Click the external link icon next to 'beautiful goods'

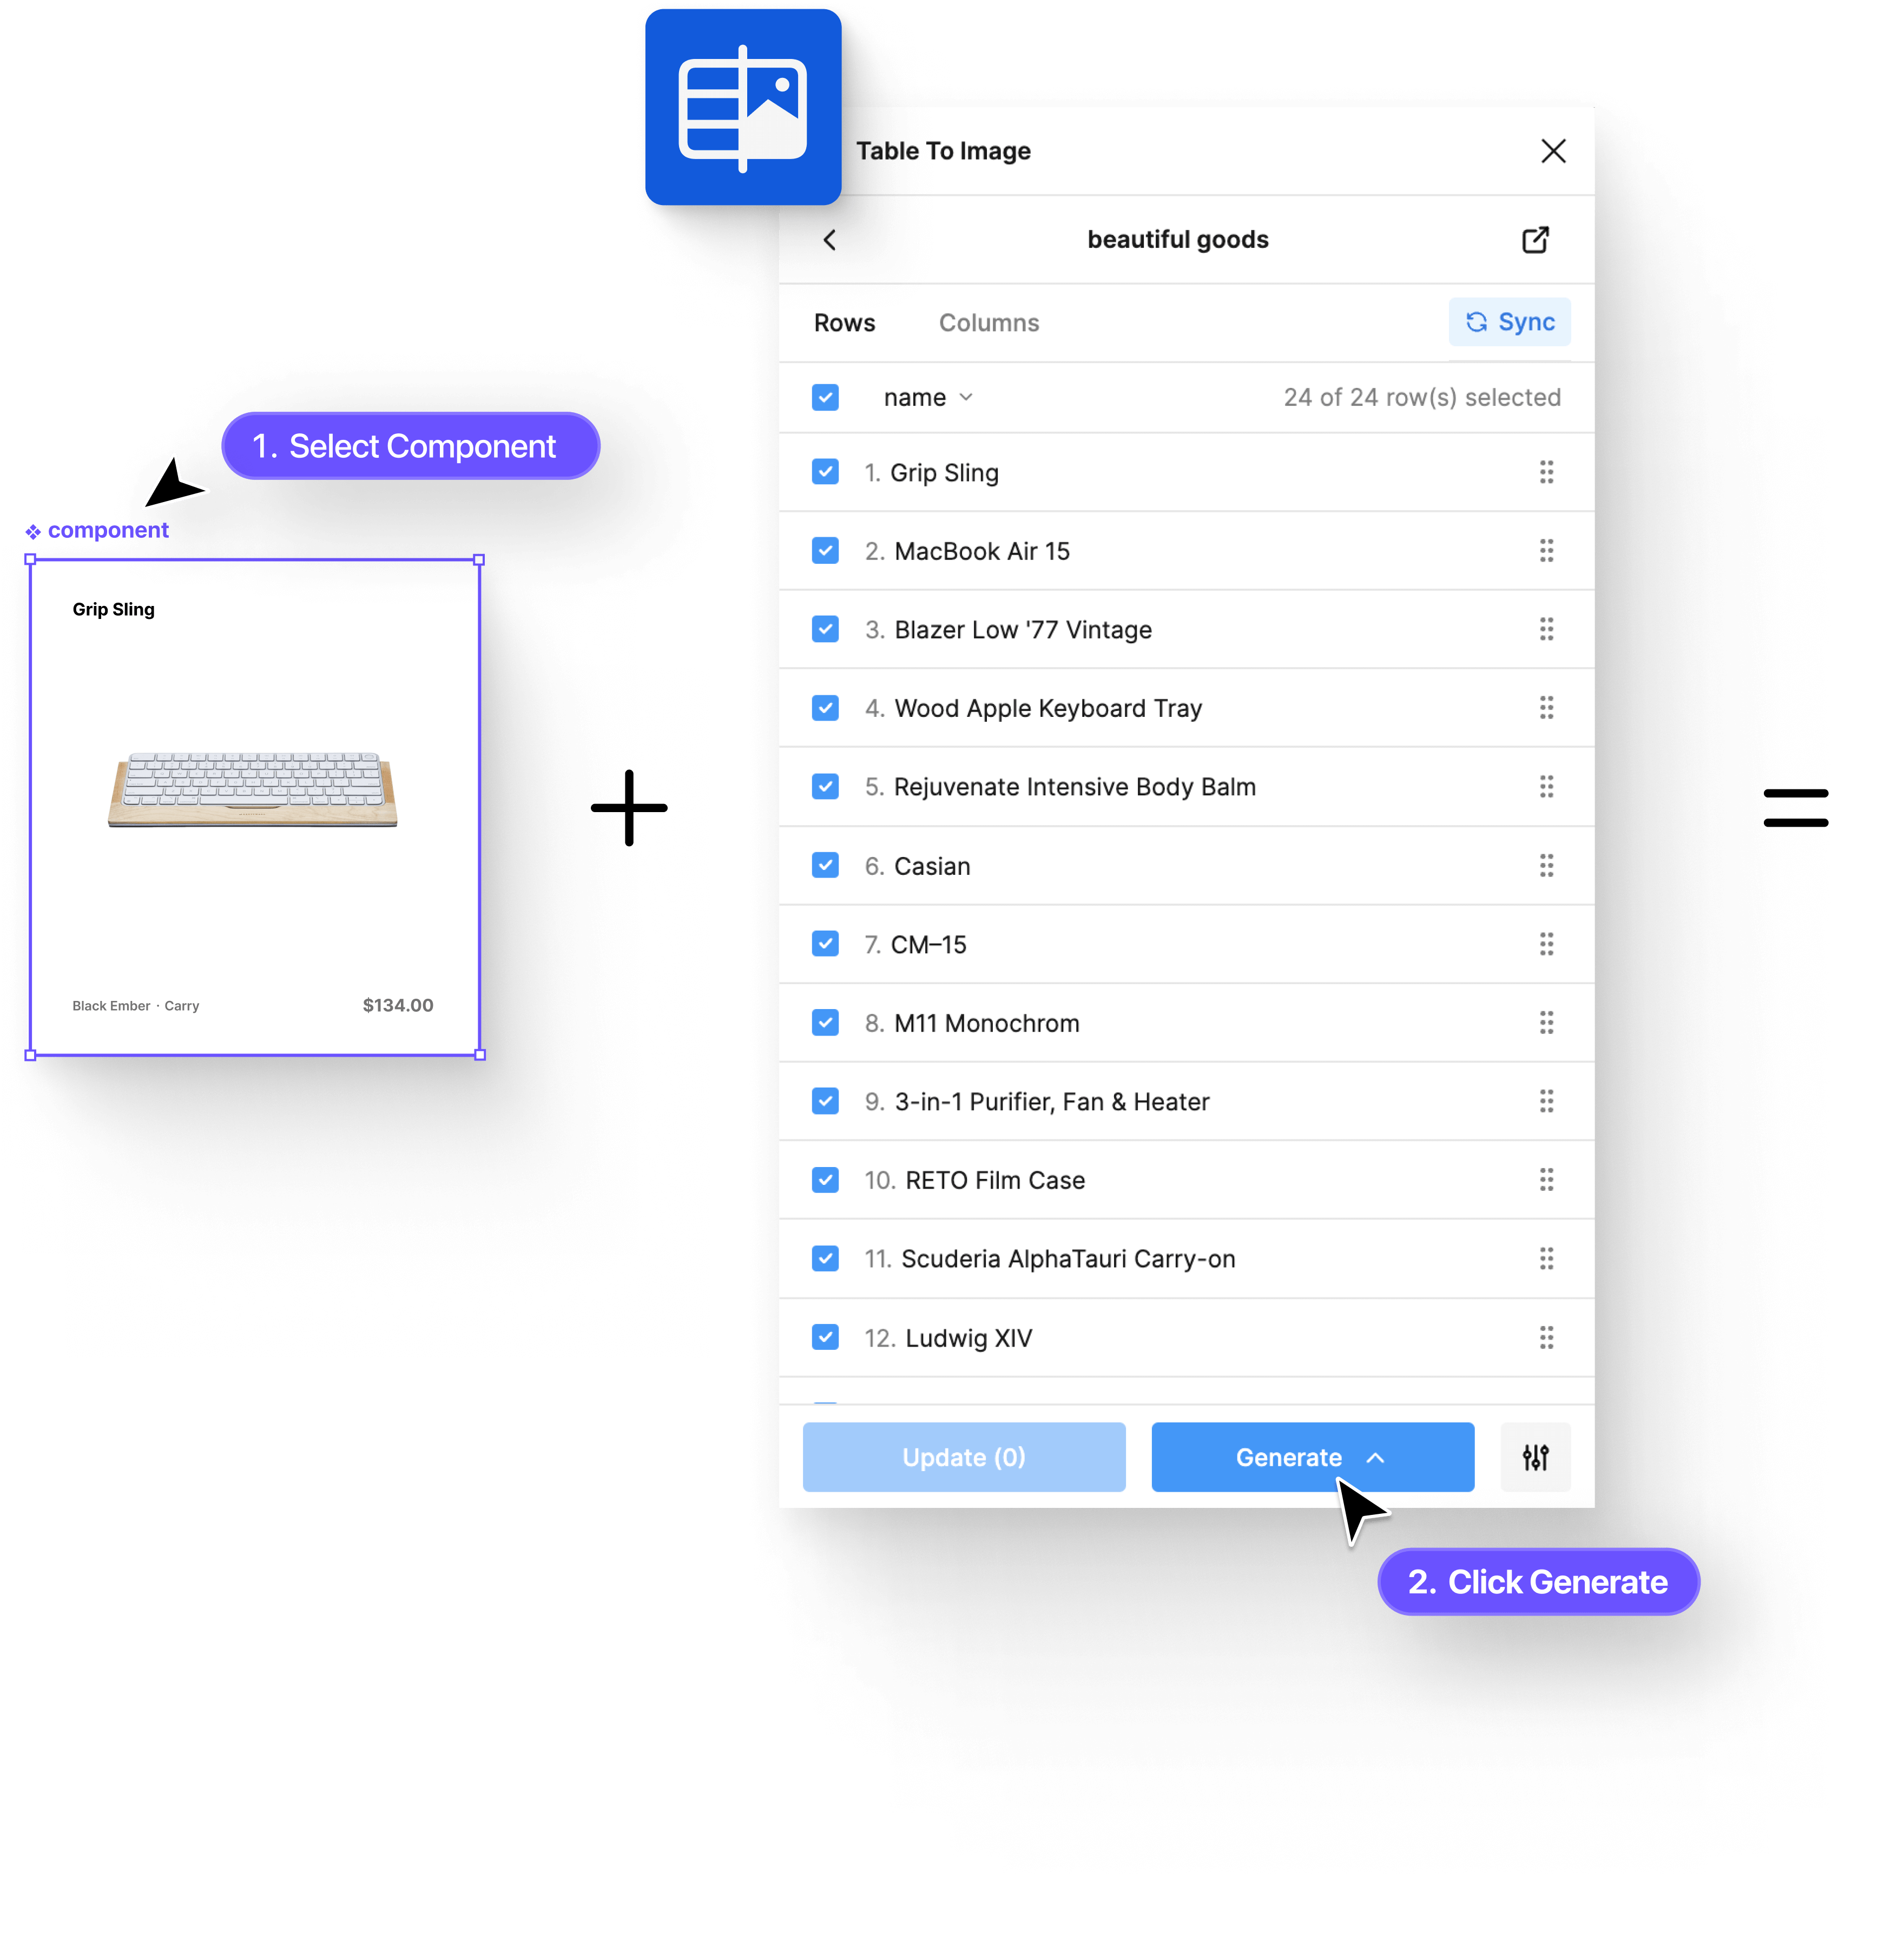(1533, 241)
